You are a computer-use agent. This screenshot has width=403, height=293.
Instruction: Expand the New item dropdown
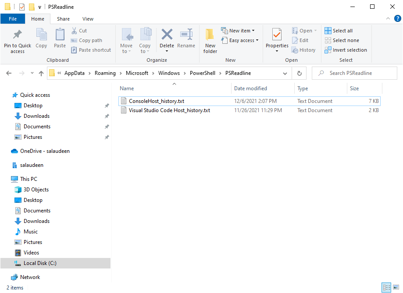click(238, 30)
